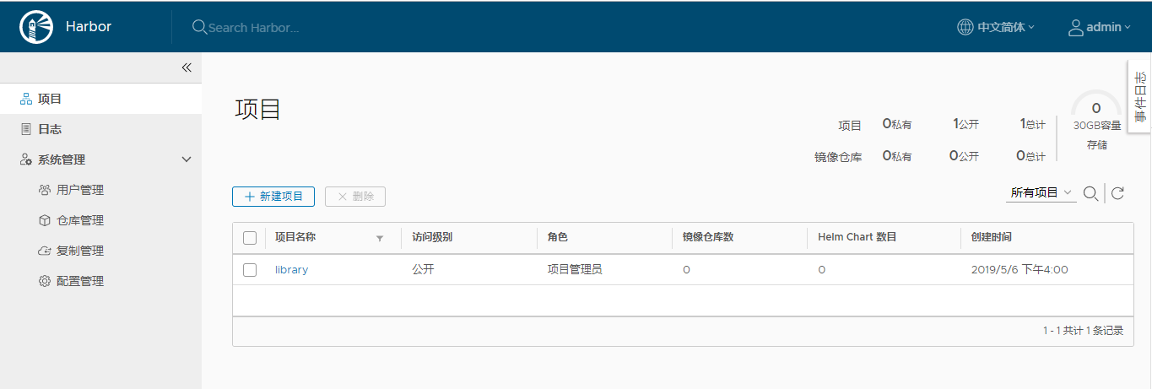The height and width of the screenshot is (389, 1152).
Task: Open the library project link
Action: [x=291, y=270]
